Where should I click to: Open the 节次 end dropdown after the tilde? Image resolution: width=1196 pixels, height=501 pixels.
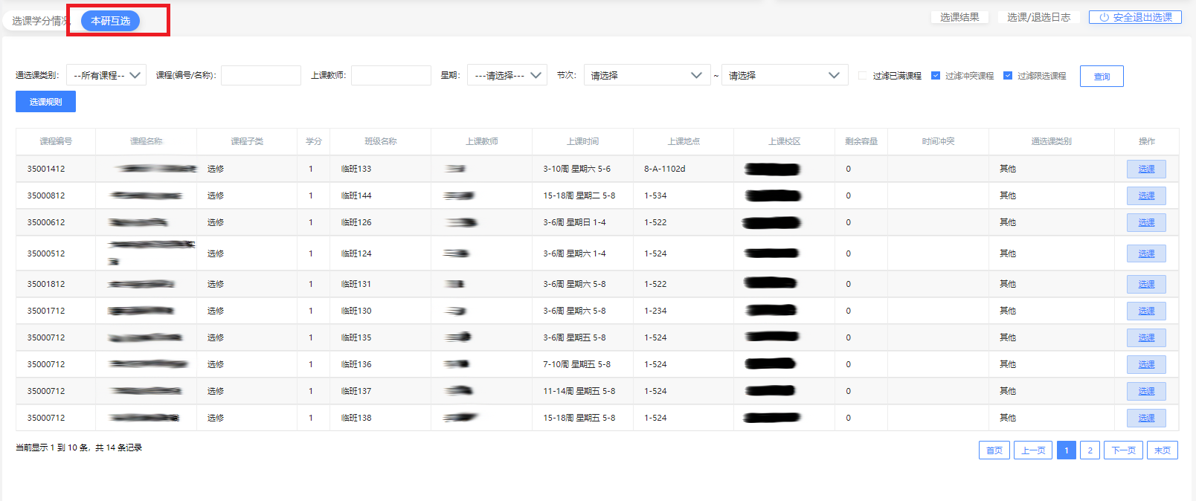click(784, 75)
